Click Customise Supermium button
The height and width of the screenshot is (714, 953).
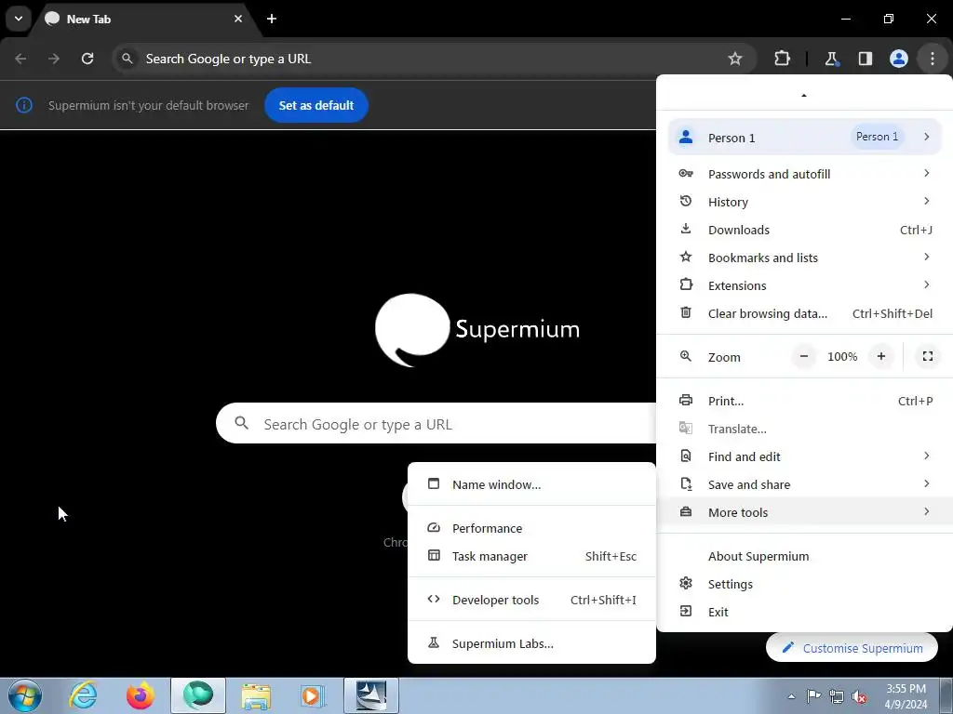pos(852,648)
